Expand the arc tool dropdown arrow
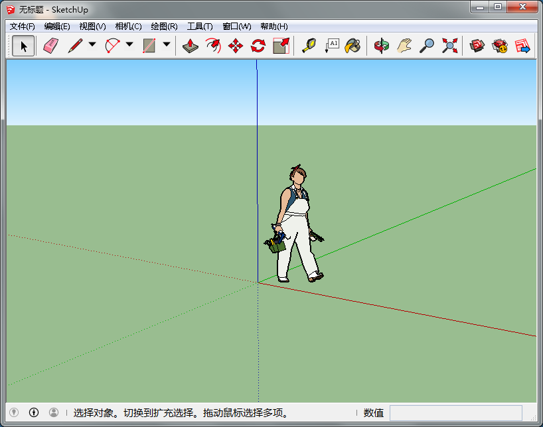This screenshot has height=427, width=543. click(129, 45)
